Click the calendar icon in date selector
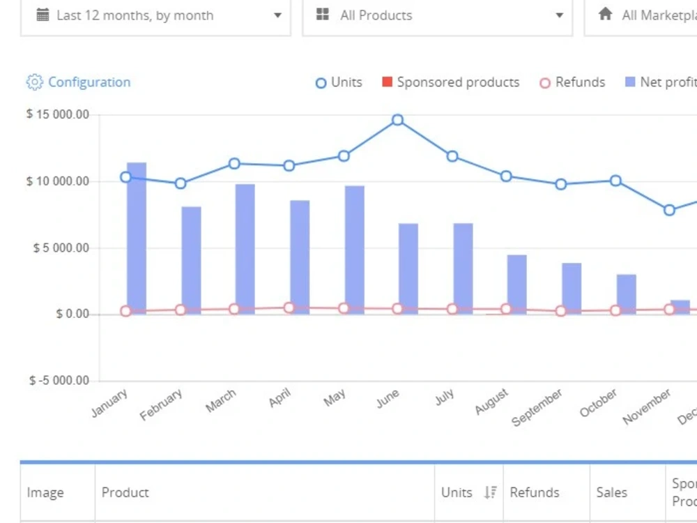Image resolution: width=697 pixels, height=523 pixels. [x=43, y=15]
